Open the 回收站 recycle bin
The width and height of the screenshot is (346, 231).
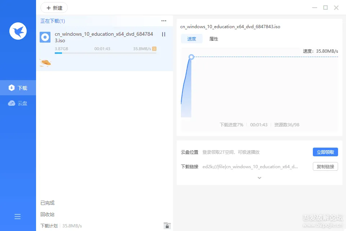pos(48,214)
